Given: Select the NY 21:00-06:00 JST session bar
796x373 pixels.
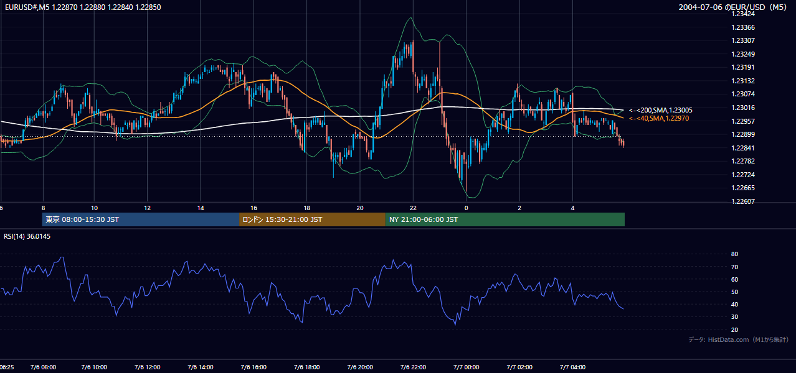Looking at the screenshot, I should [505, 219].
